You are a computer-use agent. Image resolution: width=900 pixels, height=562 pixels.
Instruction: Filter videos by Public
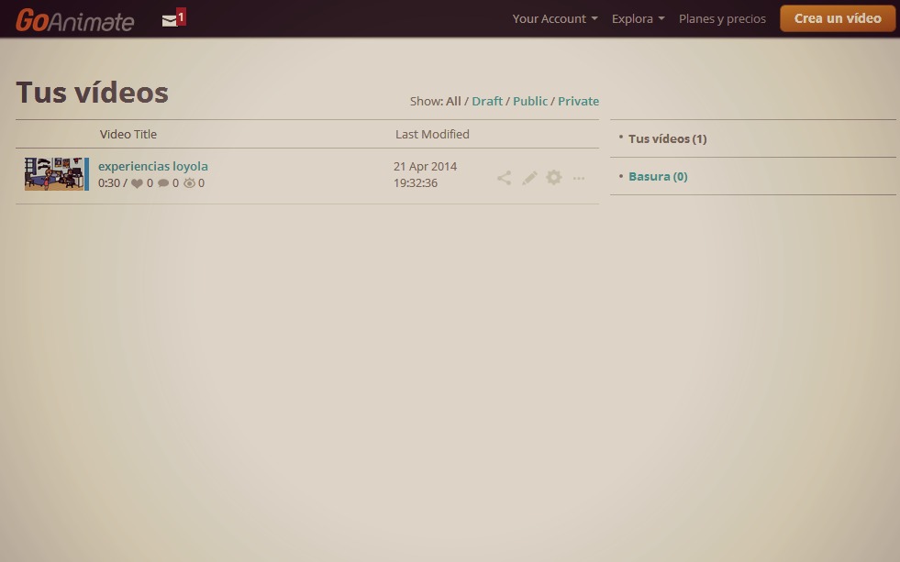coord(530,101)
